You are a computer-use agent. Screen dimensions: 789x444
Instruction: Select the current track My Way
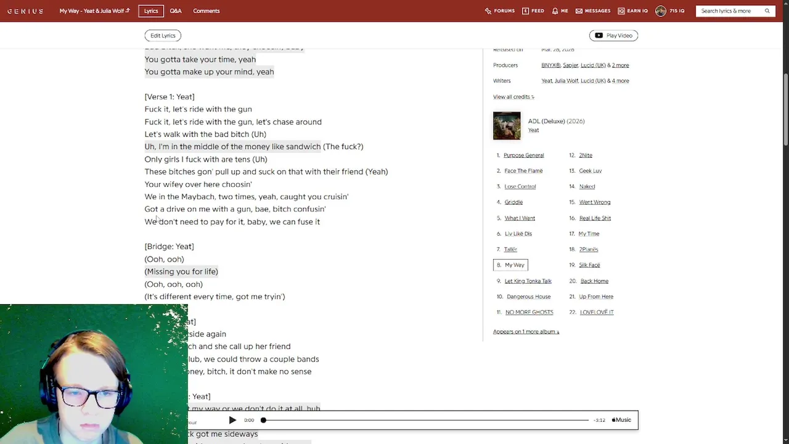[510, 265]
